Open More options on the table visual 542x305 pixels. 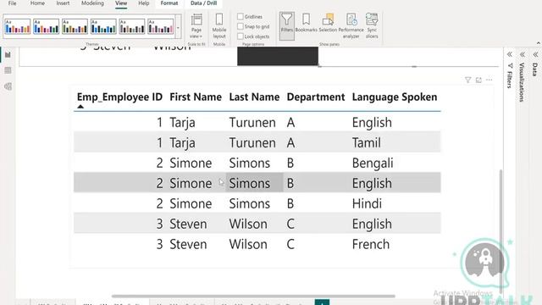(489, 80)
